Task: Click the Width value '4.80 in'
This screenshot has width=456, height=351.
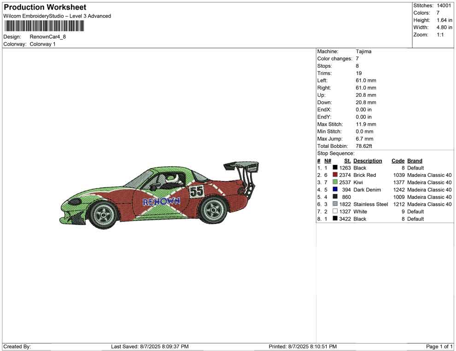Action: tap(444, 27)
